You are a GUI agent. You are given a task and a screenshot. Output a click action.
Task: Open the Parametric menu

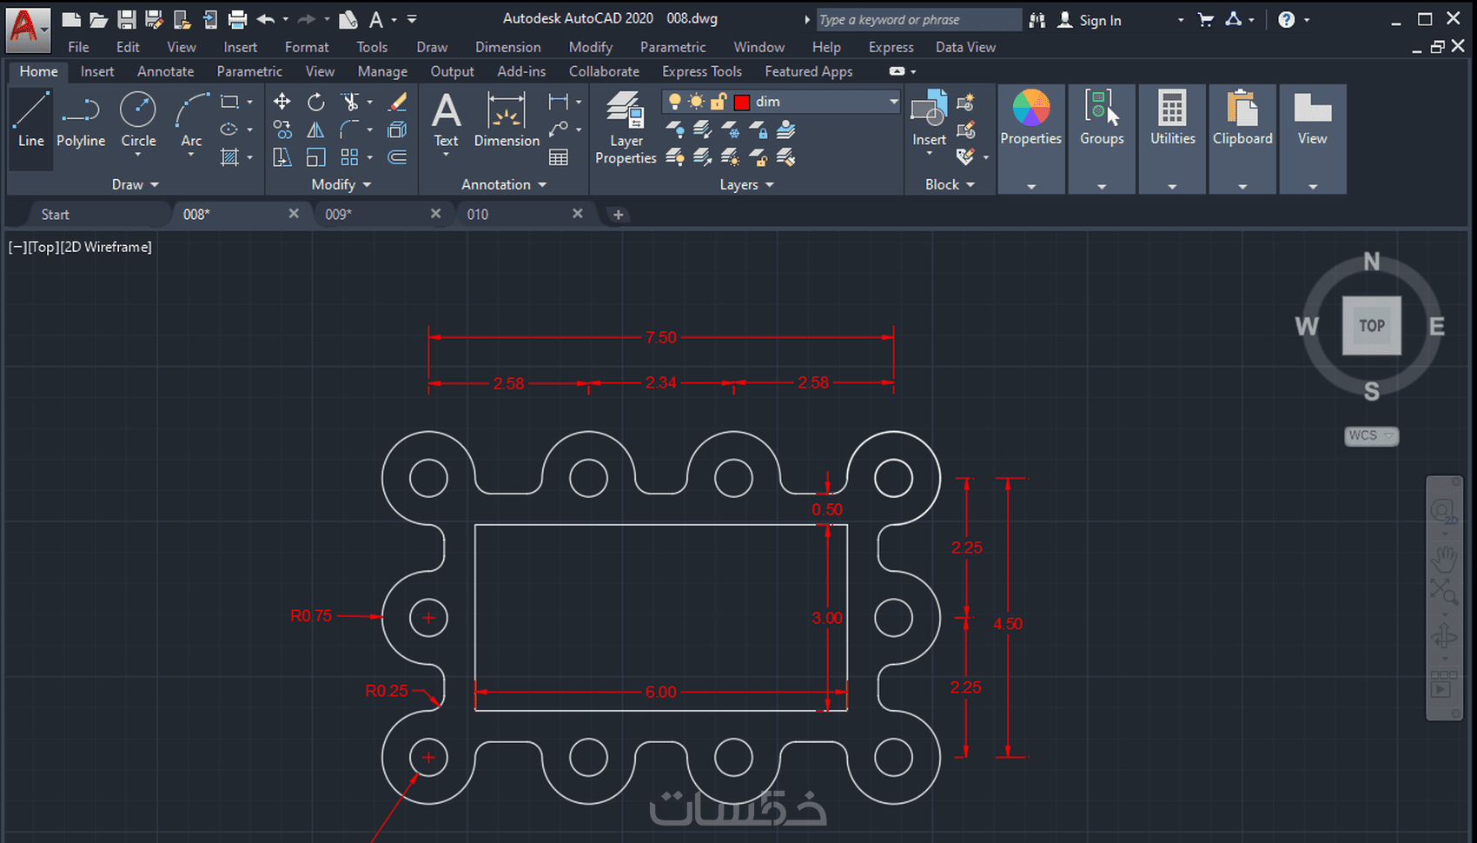672,47
